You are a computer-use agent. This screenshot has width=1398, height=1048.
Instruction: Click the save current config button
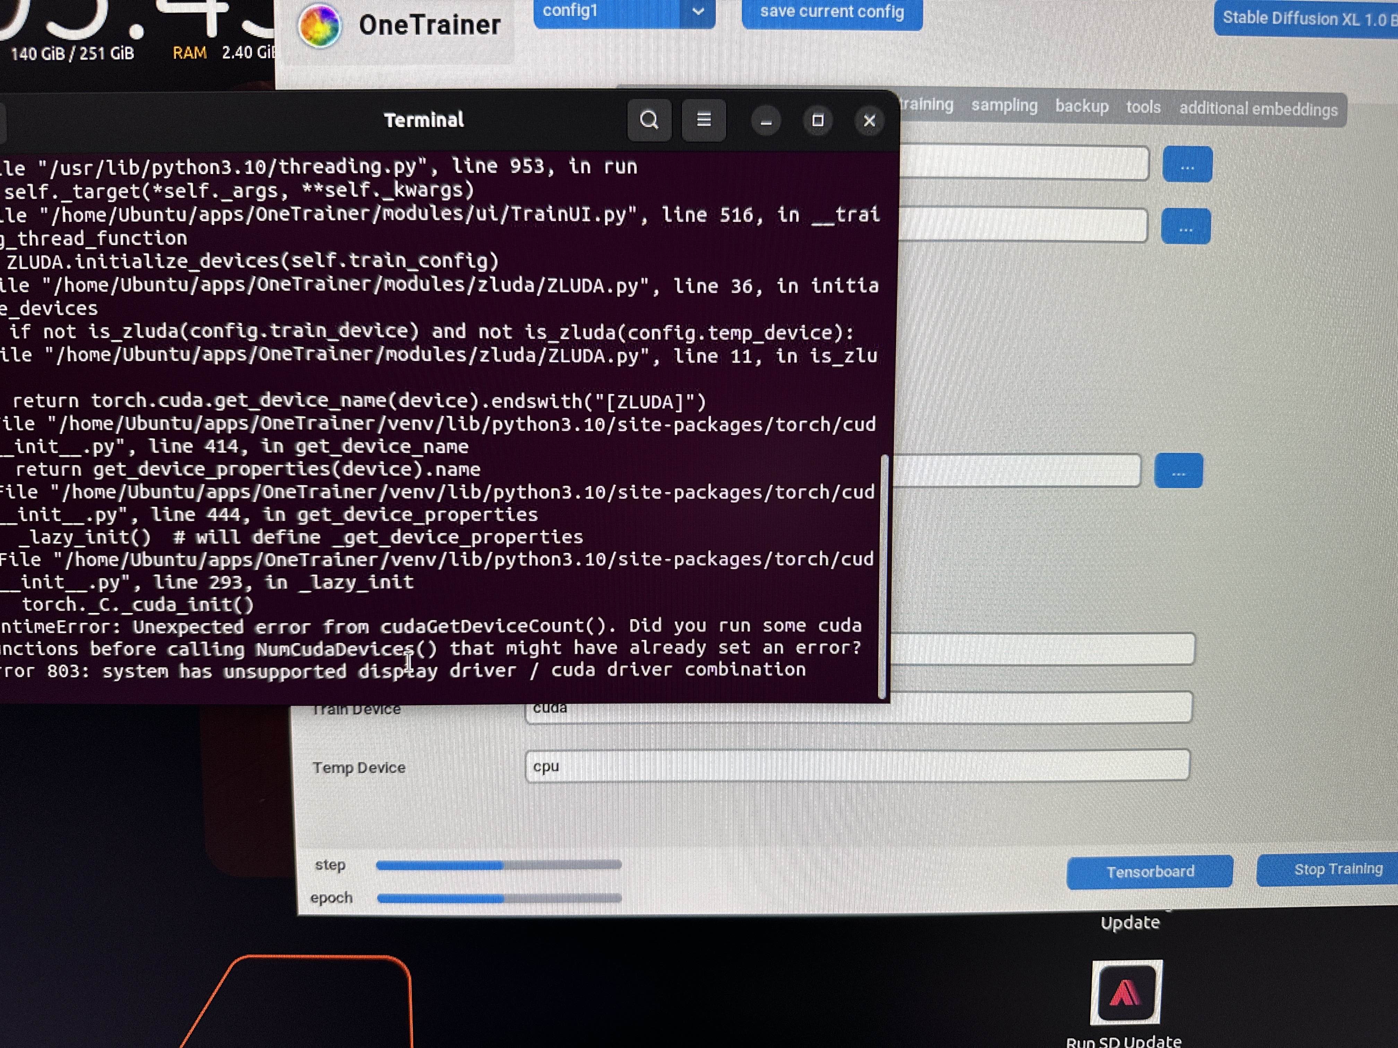pyautogui.click(x=832, y=12)
